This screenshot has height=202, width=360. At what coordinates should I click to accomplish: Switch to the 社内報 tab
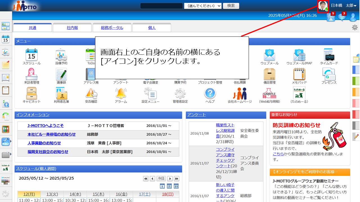pos(72,28)
